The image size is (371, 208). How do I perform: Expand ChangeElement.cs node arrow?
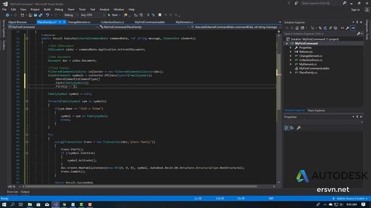pos(291,56)
